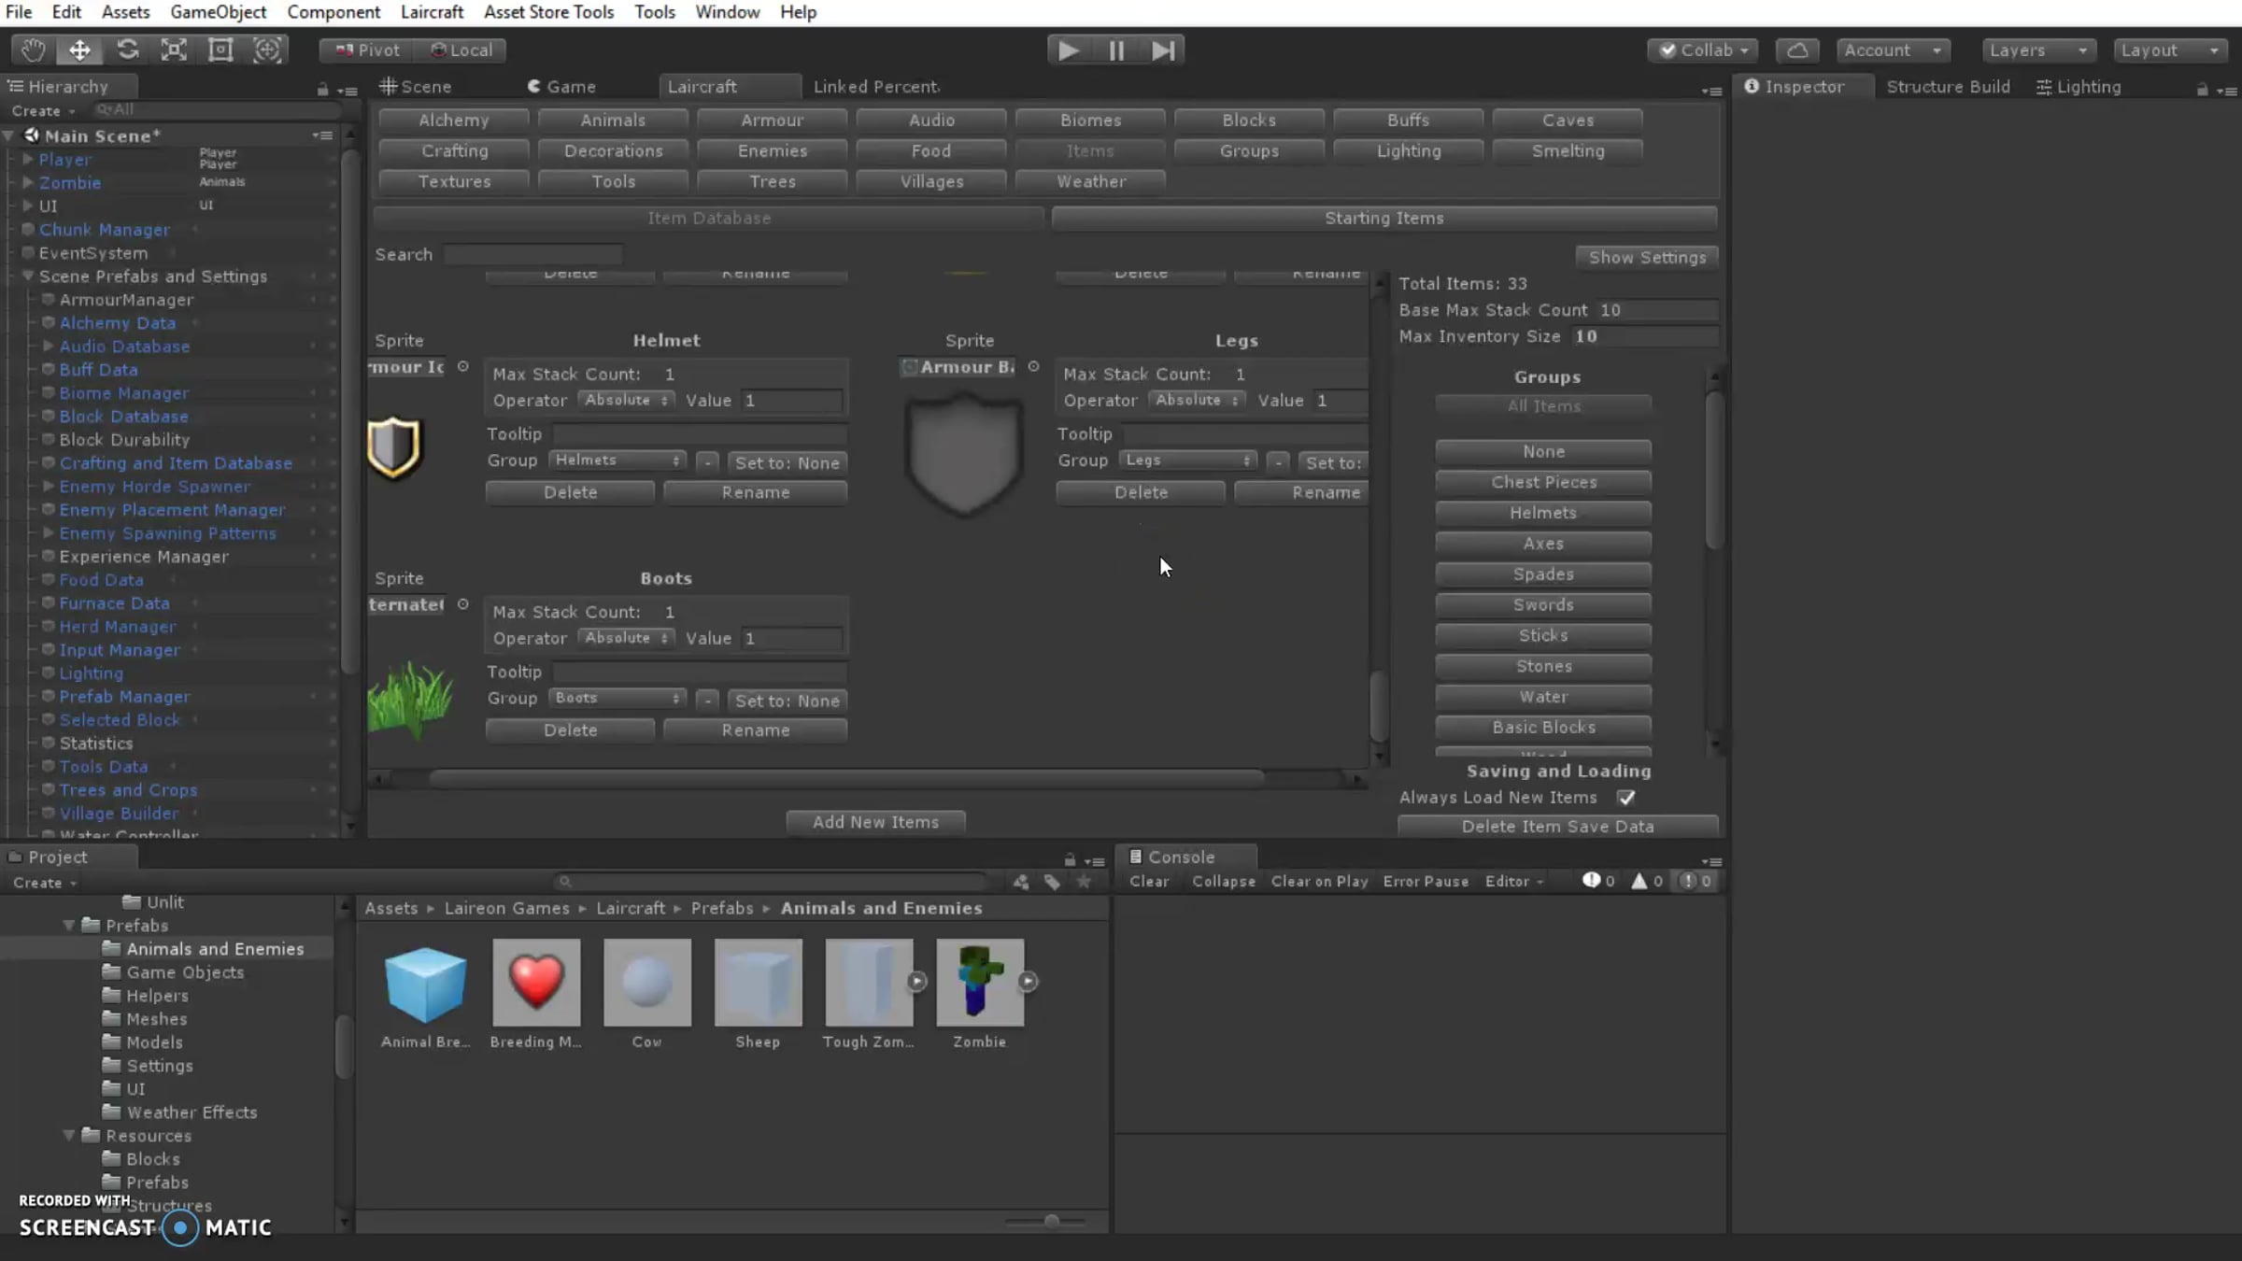Expand the Tough Zombie prefab arrow
The width and height of the screenshot is (2242, 1261).
pyautogui.click(x=916, y=982)
